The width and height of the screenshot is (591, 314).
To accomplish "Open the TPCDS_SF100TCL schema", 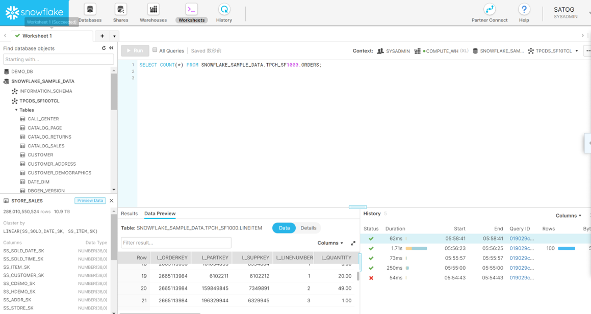I will [39, 100].
